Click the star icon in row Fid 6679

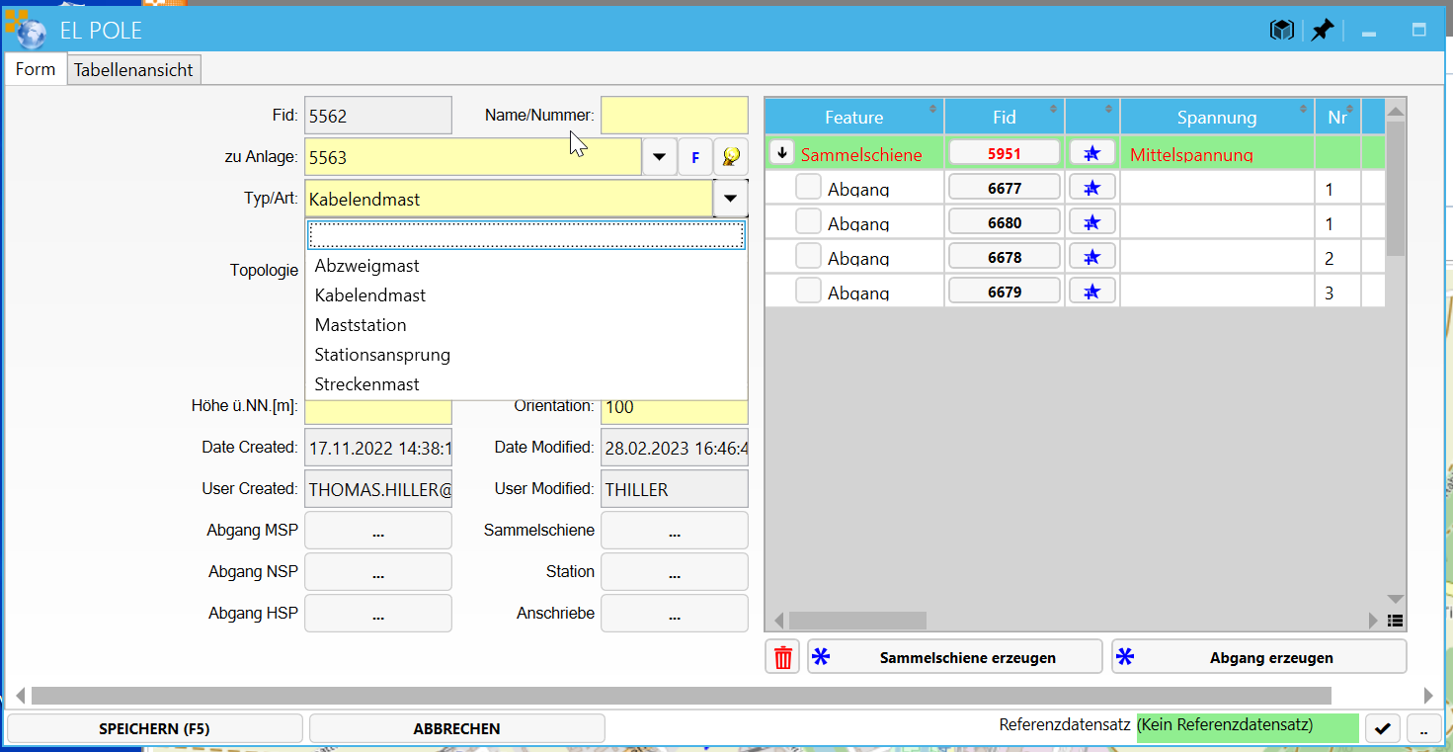pos(1092,292)
